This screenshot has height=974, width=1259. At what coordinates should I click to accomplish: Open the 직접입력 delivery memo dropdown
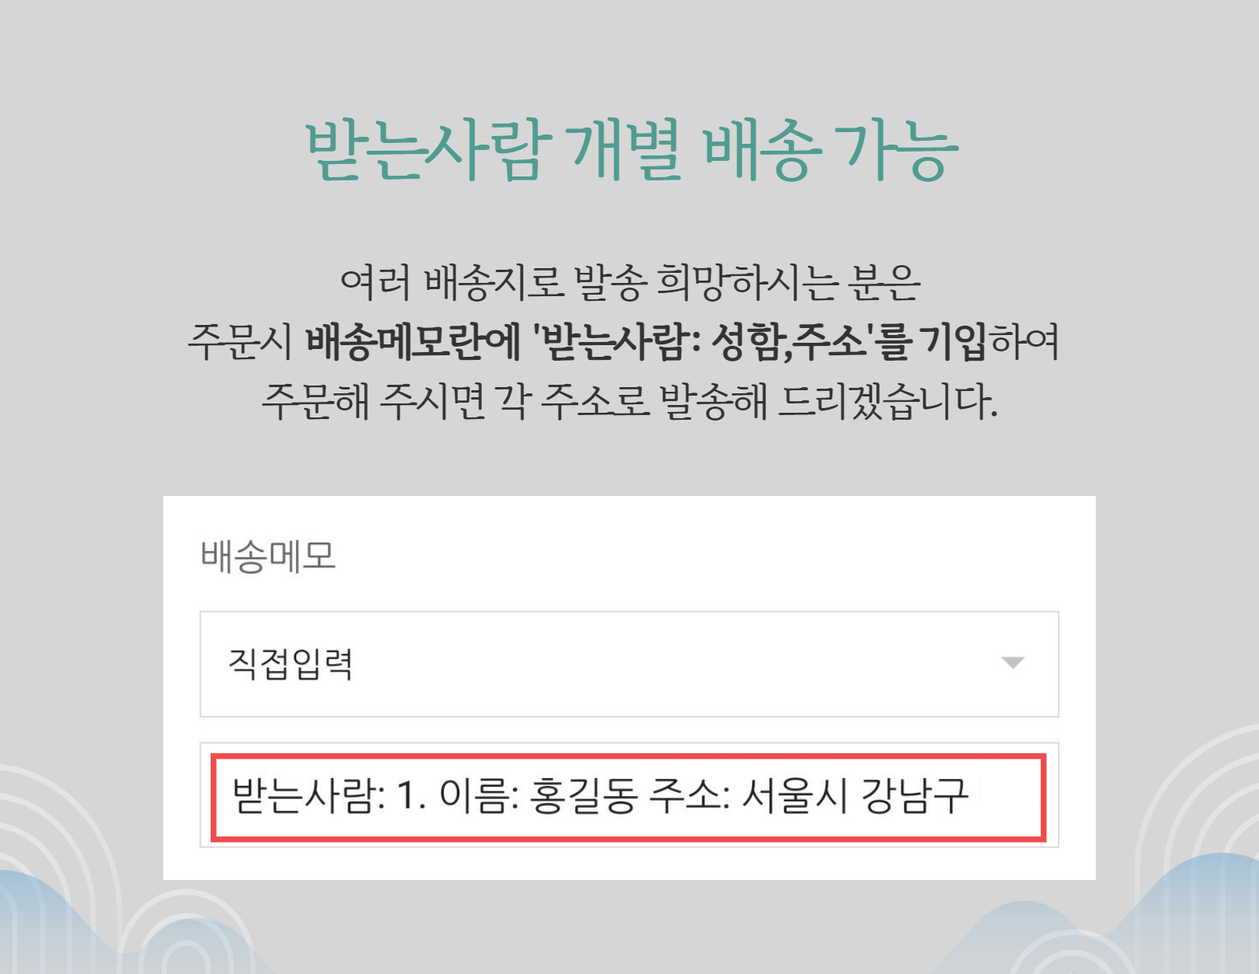[x=629, y=664]
